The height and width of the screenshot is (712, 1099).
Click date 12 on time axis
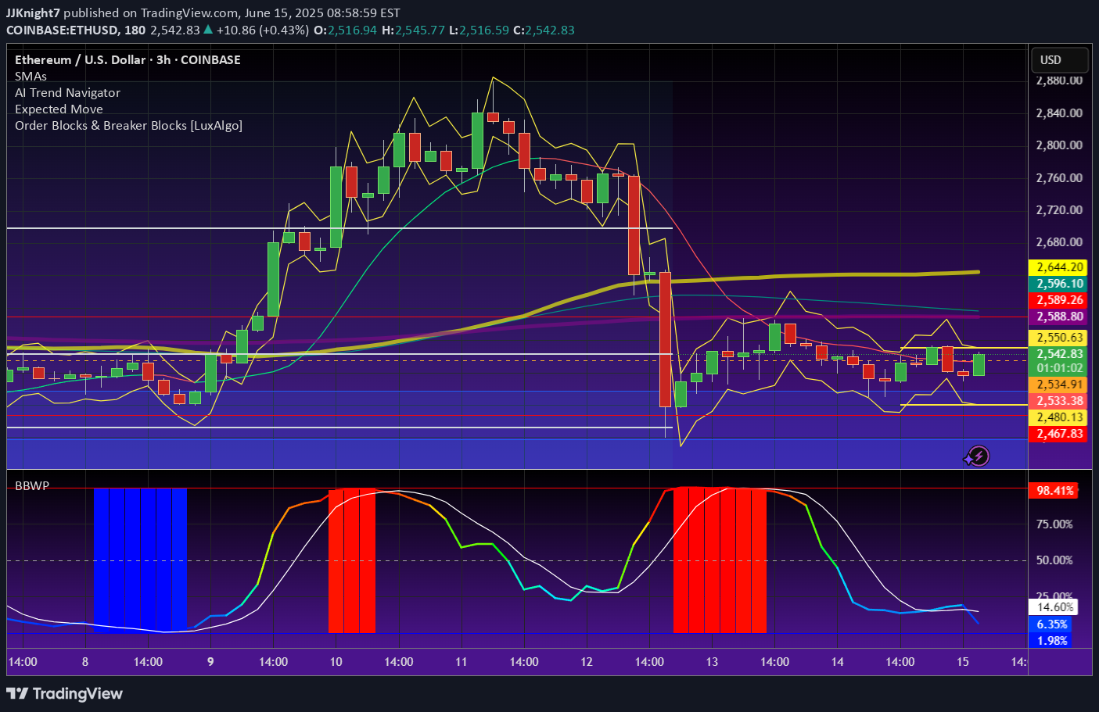(x=587, y=662)
